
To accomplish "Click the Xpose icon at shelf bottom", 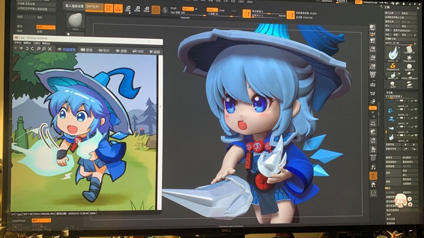I will [x=373, y=193].
